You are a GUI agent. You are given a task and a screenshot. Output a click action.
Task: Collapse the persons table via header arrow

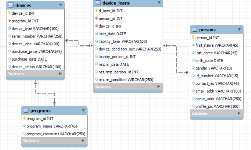pos(239,29)
